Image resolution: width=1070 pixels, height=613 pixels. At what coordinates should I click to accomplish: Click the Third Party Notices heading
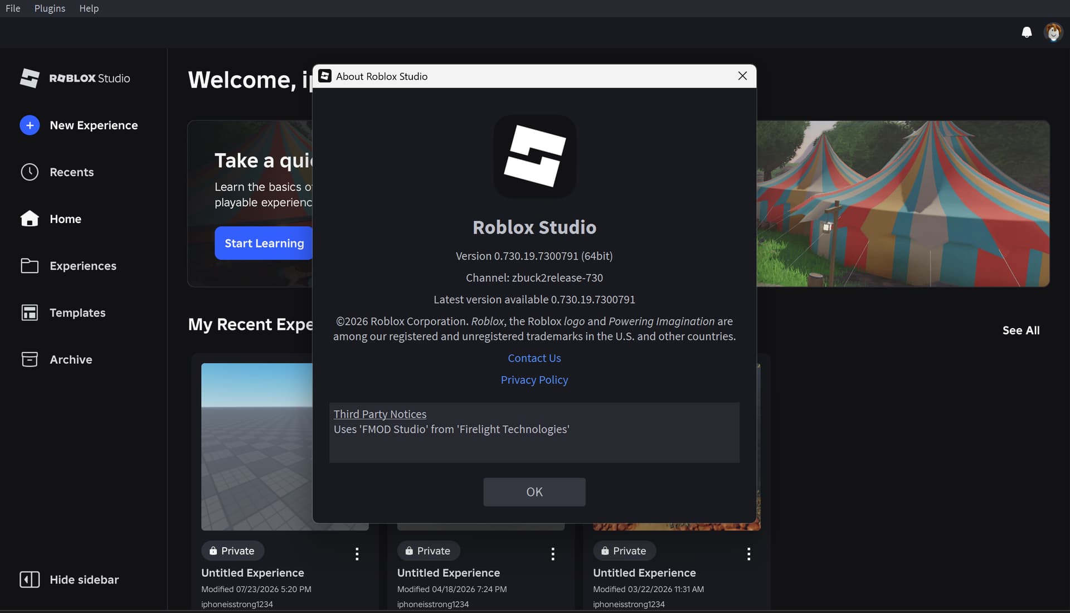380,414
